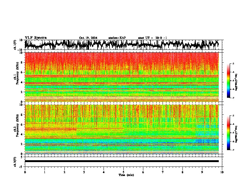Image resolution: width=250 pixels, height=193 pixels.
Task: Click the 'ch.3(V)' axis label
Action: click(x=15, y=162)
